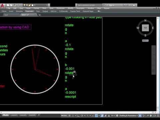Click the binoculars search icon in title bar
The height and width of the screenshot is (120, 160).
104,5
